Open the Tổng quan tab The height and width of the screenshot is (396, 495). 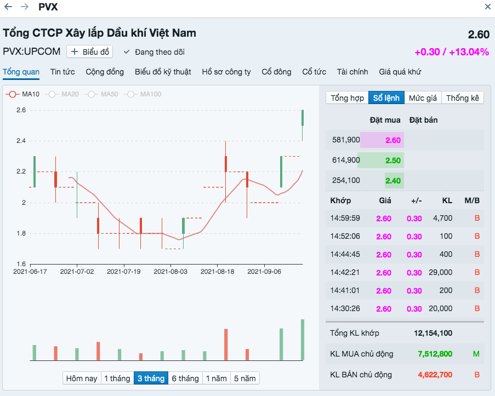(x=21, y=72)
